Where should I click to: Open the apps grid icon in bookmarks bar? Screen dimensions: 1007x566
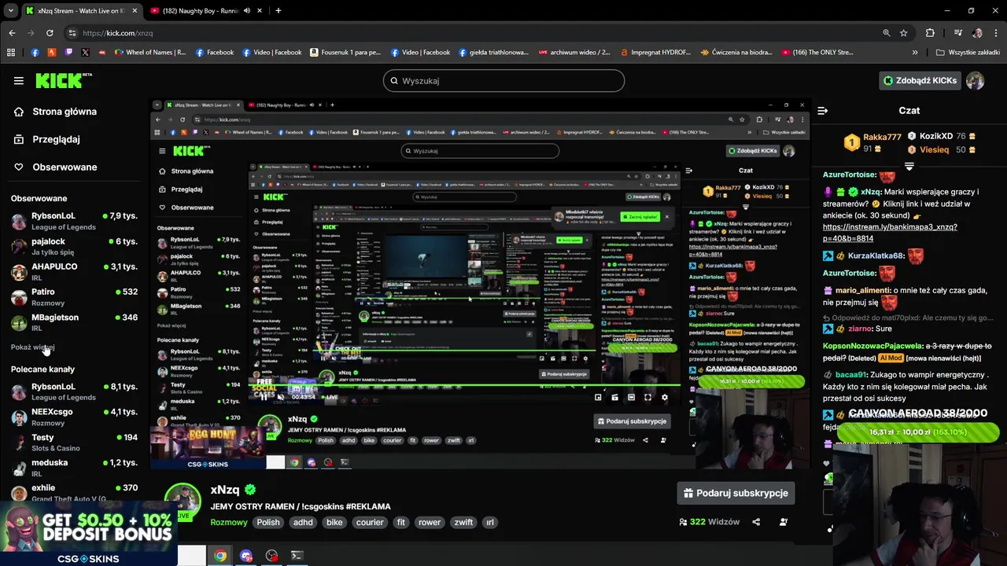pyautogui.click(x=11, y=53)
